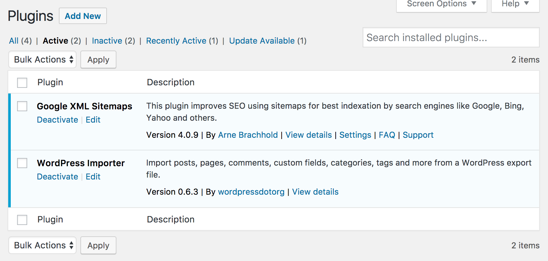The height and width of the screenshot is (261, 548).
Task: Open wordpressdotorg author link
Action: [x=251, y=192]
